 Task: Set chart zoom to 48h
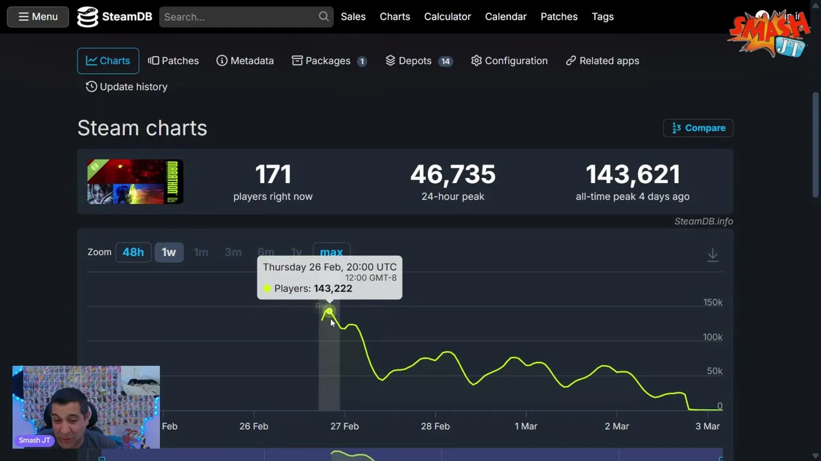[x=133, y=252]
